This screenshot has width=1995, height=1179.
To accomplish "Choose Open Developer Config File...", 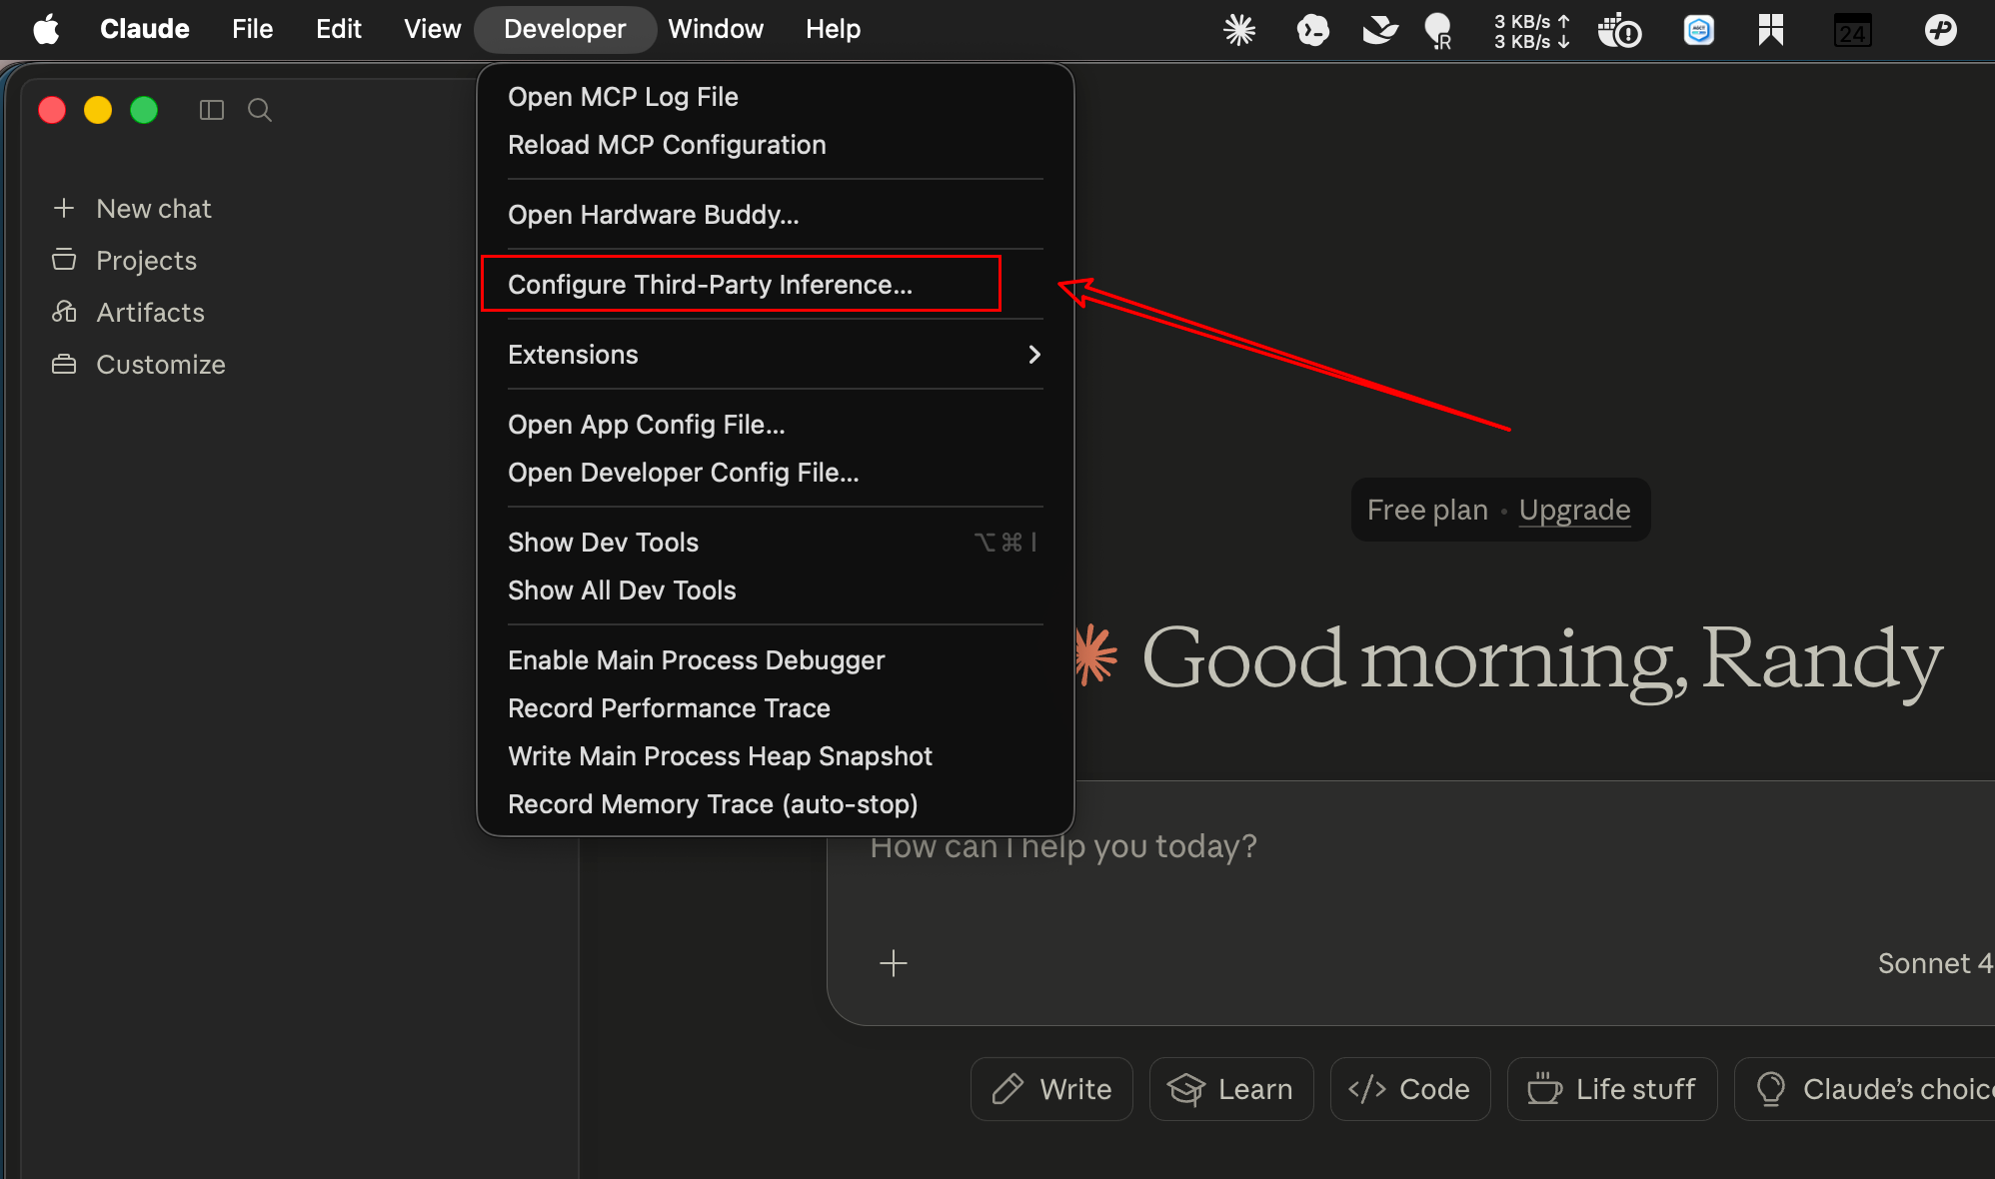I will 776,473.
